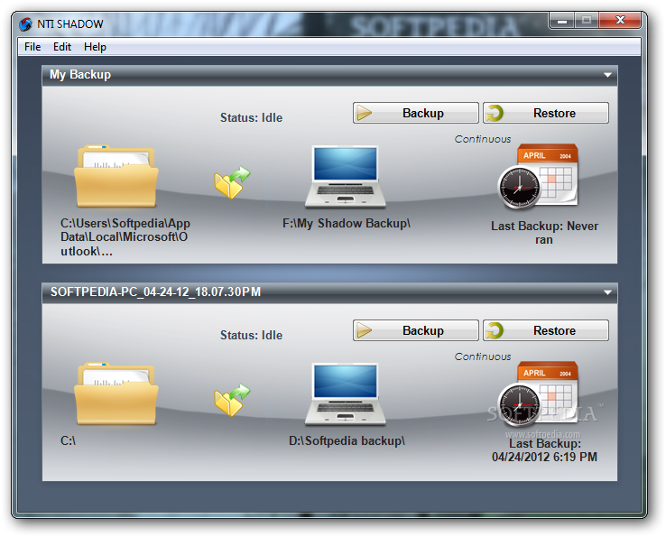Collapse the SOFTPEDIA-PC_04-24-12 panel arrow
The width and height of the screenshot is (666, 537).
pyautogui.click(x=608, y=292)
